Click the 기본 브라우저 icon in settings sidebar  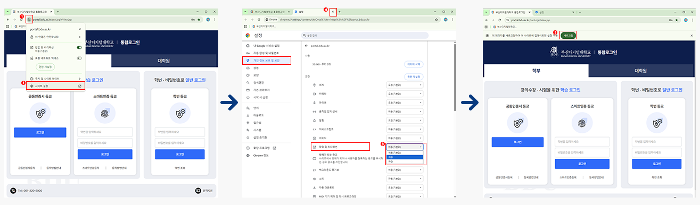point(248,90)
